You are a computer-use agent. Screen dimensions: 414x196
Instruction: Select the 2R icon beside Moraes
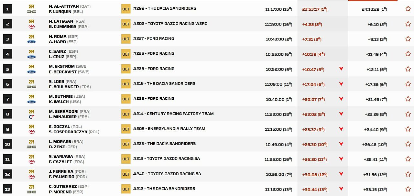click(x=31, y=141)
